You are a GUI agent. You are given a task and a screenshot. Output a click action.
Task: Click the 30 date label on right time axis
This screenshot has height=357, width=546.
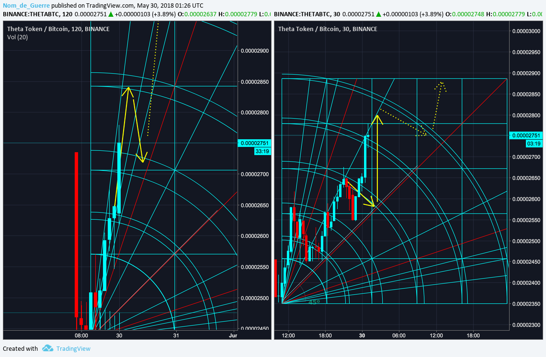[362, 335]
